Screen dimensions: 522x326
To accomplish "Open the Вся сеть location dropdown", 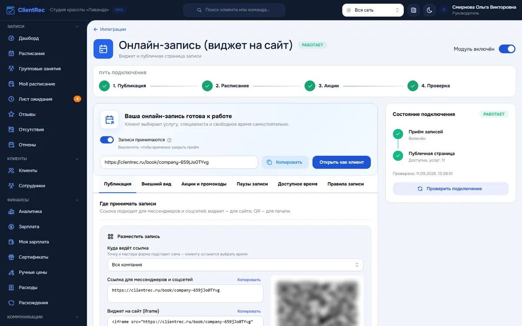I will click(x=373, y=10).
